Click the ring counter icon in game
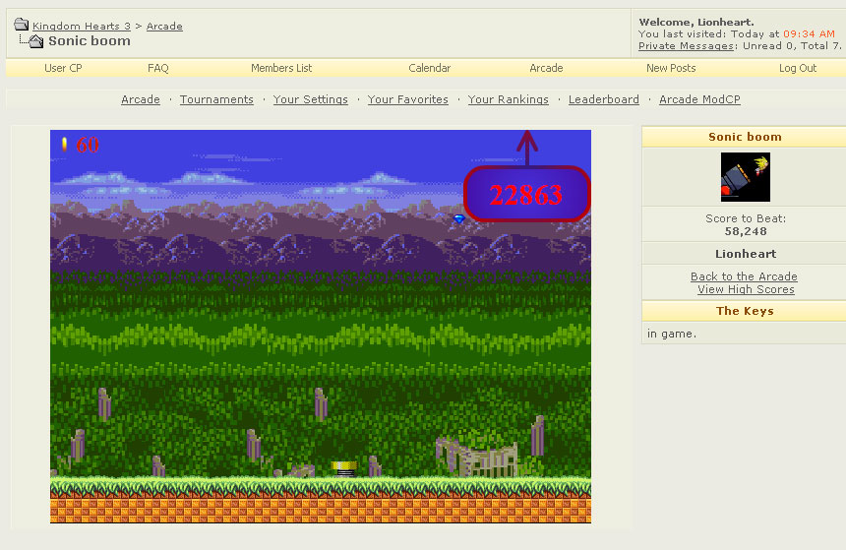 click(x=65, y=144)
